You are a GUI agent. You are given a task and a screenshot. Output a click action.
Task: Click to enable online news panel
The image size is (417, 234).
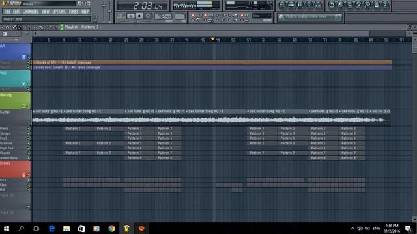point(309,17)
